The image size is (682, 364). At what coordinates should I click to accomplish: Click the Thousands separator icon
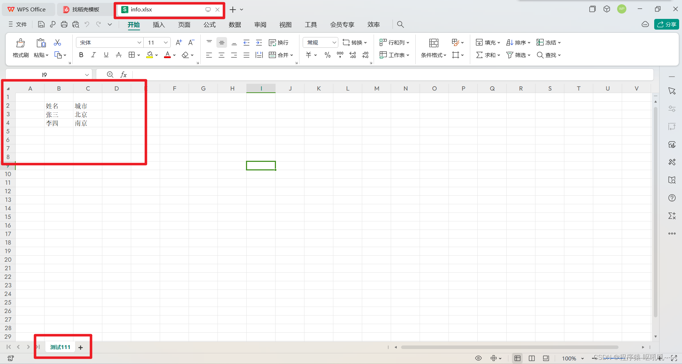pos(340,55)
